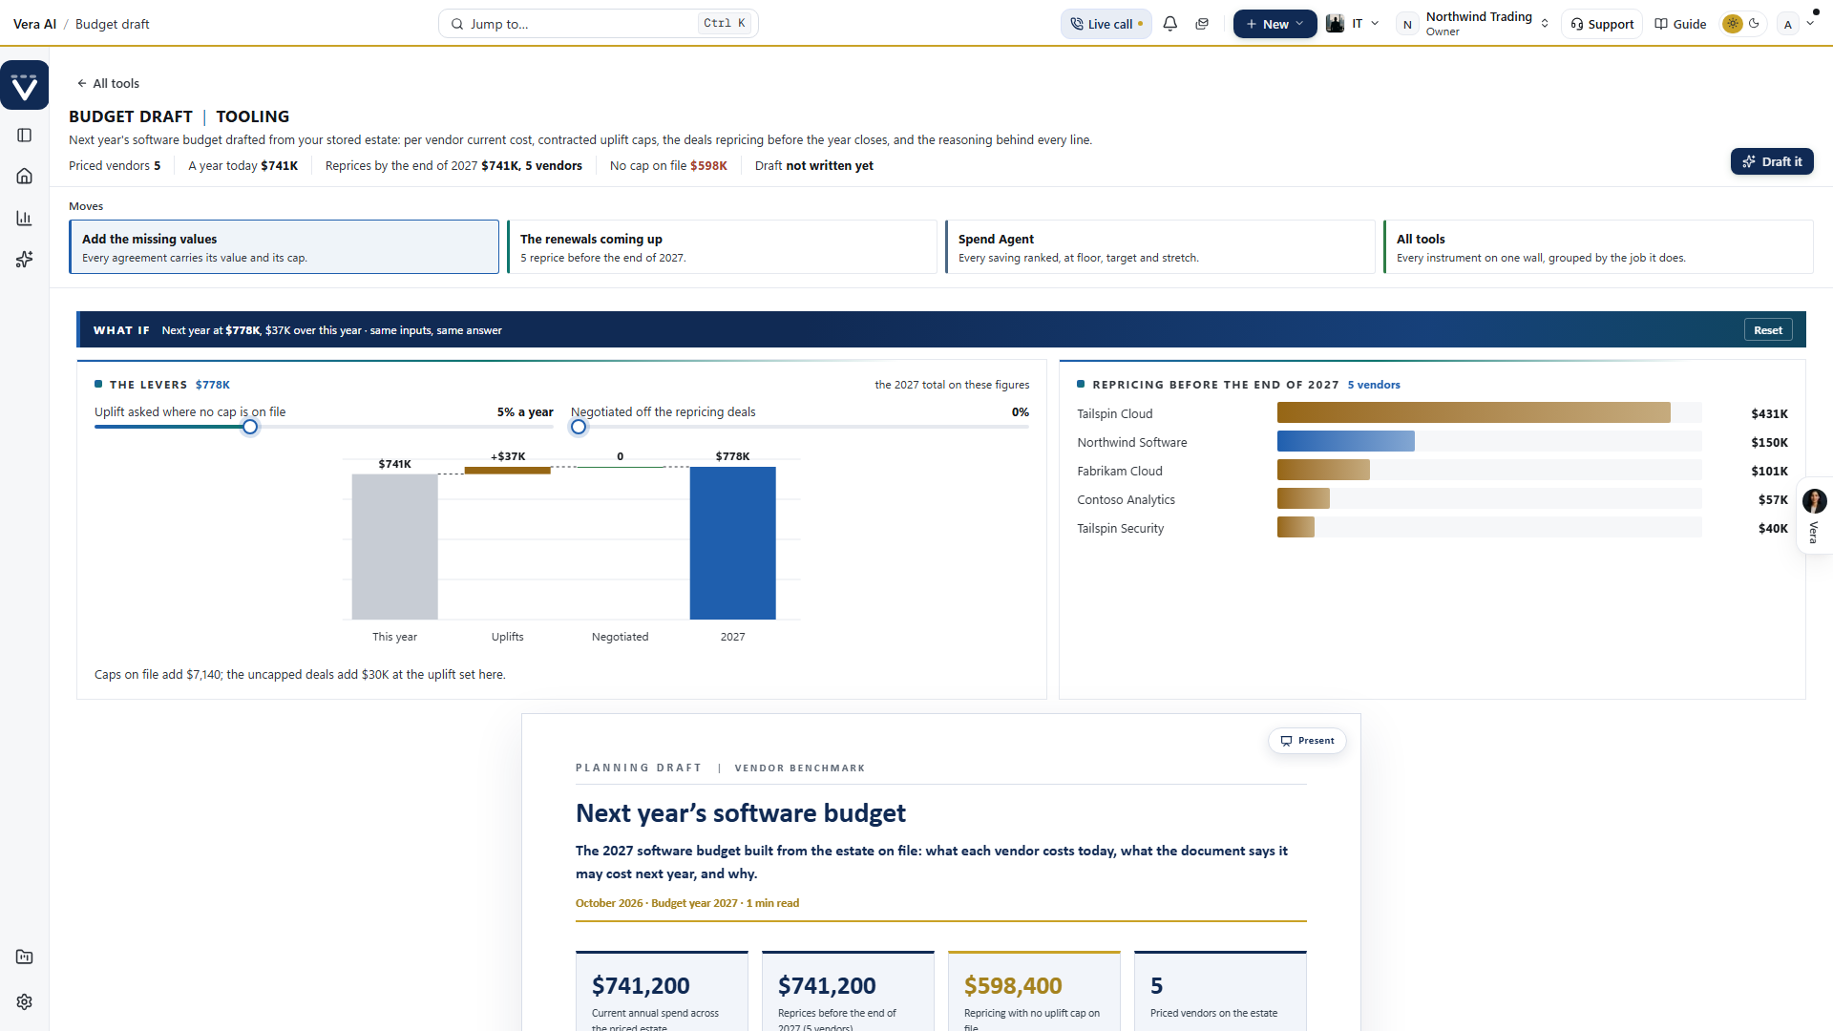The width and height of the screenshot is (1833, 1031).
Task: Expand the IT workspace dropdown
Action: point(1353,24)
